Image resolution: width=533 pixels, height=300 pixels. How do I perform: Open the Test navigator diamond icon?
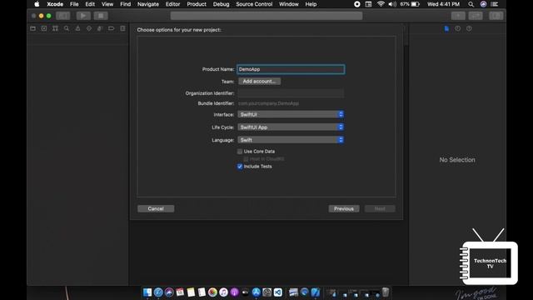[x=89, y=28]
